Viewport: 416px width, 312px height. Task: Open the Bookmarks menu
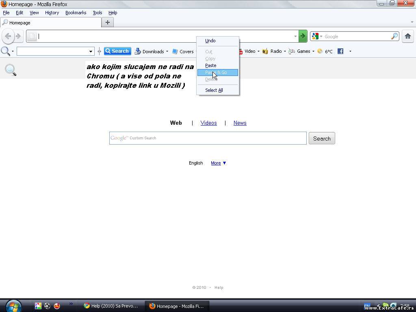(76, 13)
